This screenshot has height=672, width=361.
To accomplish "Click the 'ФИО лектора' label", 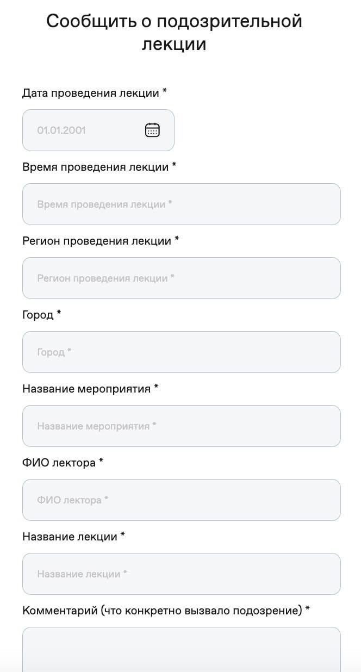I will tap(59, 463).
